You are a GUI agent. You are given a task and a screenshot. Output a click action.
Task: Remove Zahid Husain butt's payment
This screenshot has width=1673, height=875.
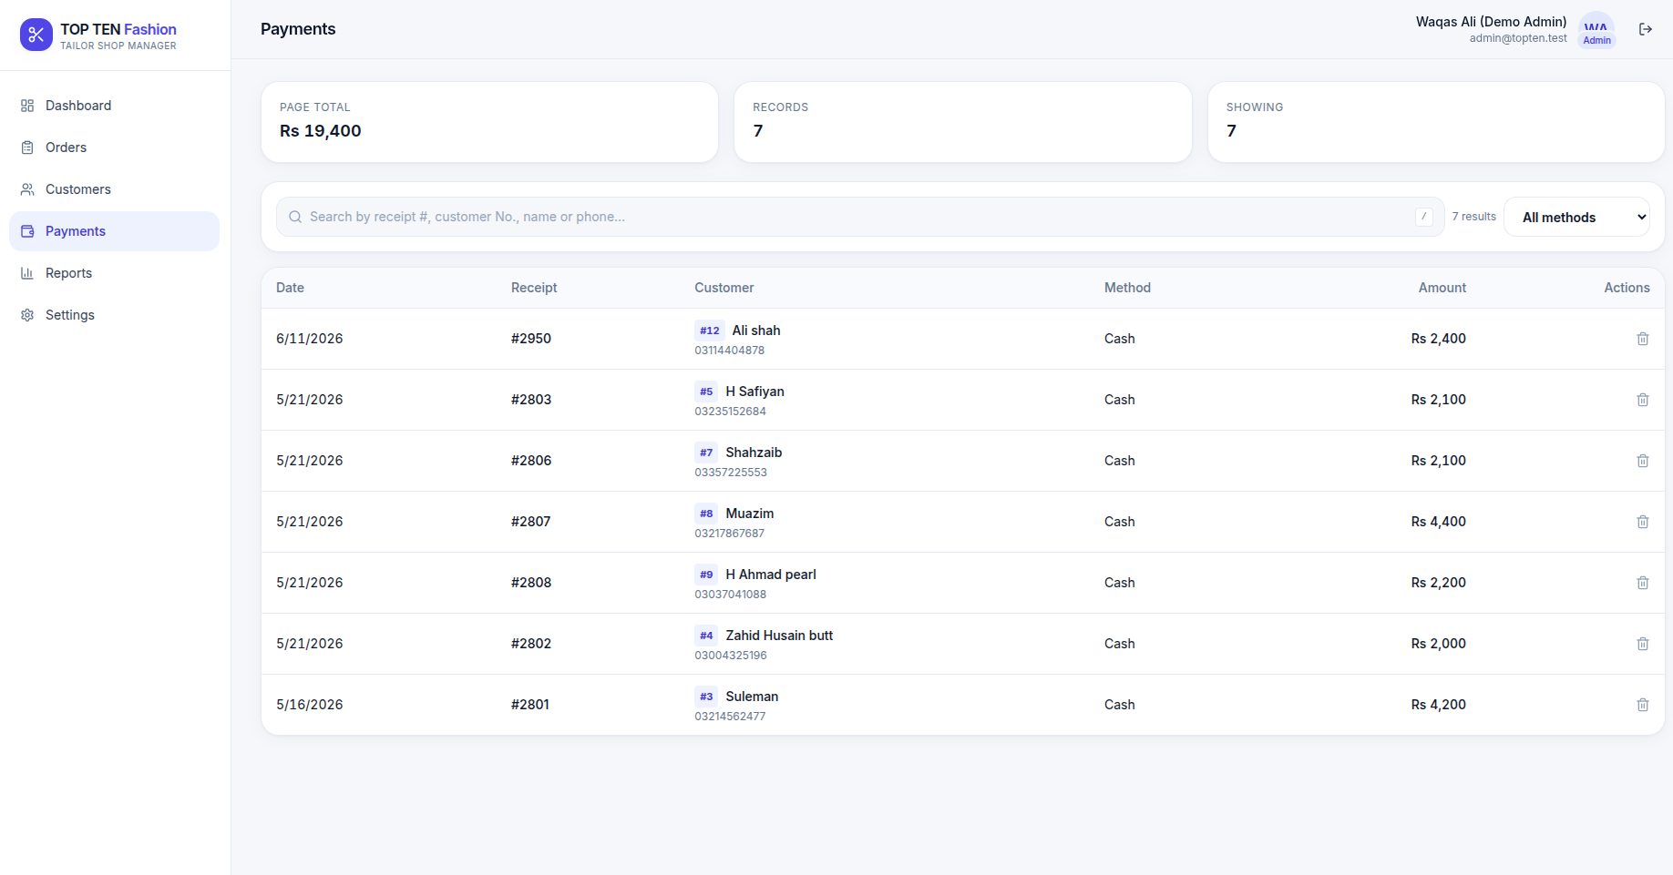click(x=1643, y=644)
